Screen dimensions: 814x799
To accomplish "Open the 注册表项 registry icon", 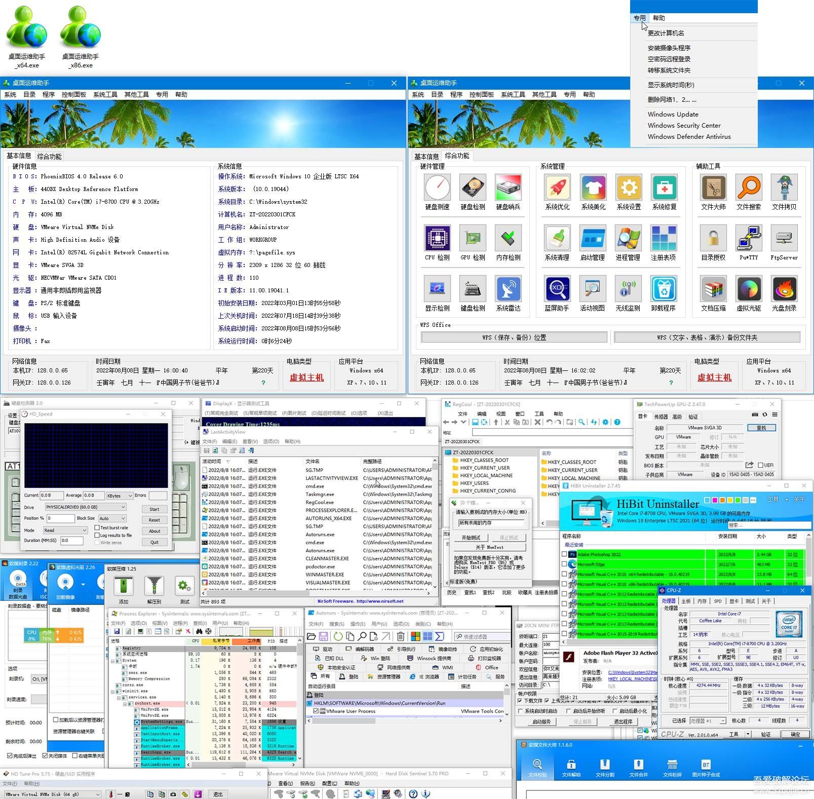I will (664, 238).
